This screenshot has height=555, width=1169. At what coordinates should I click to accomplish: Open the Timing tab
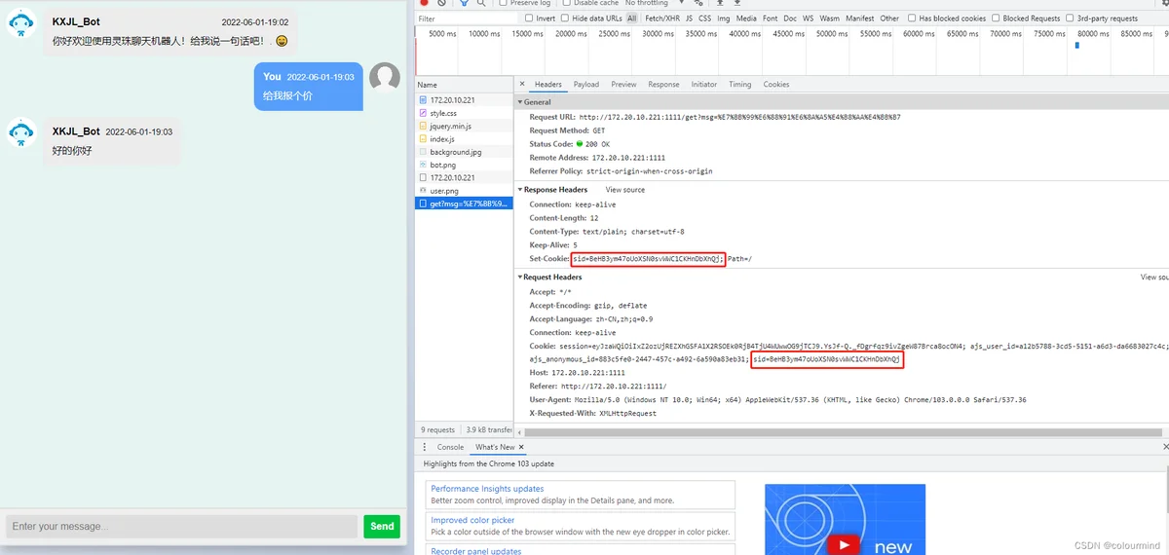point(740,85)
